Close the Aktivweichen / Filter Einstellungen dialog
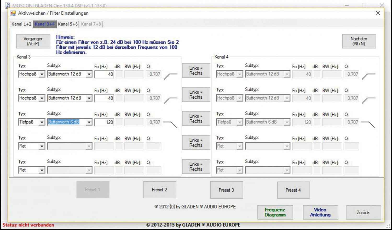This screenshot has width=392, height=230. point(378,13)
